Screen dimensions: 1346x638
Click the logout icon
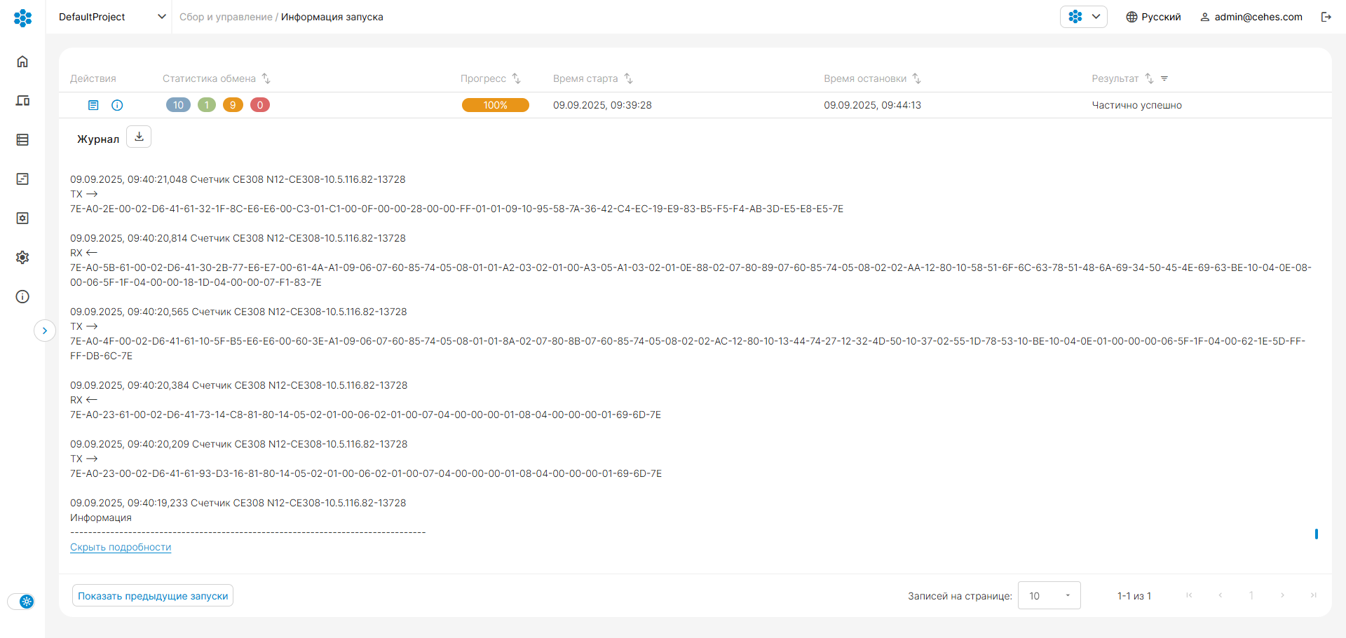[x=1326, y=17]
